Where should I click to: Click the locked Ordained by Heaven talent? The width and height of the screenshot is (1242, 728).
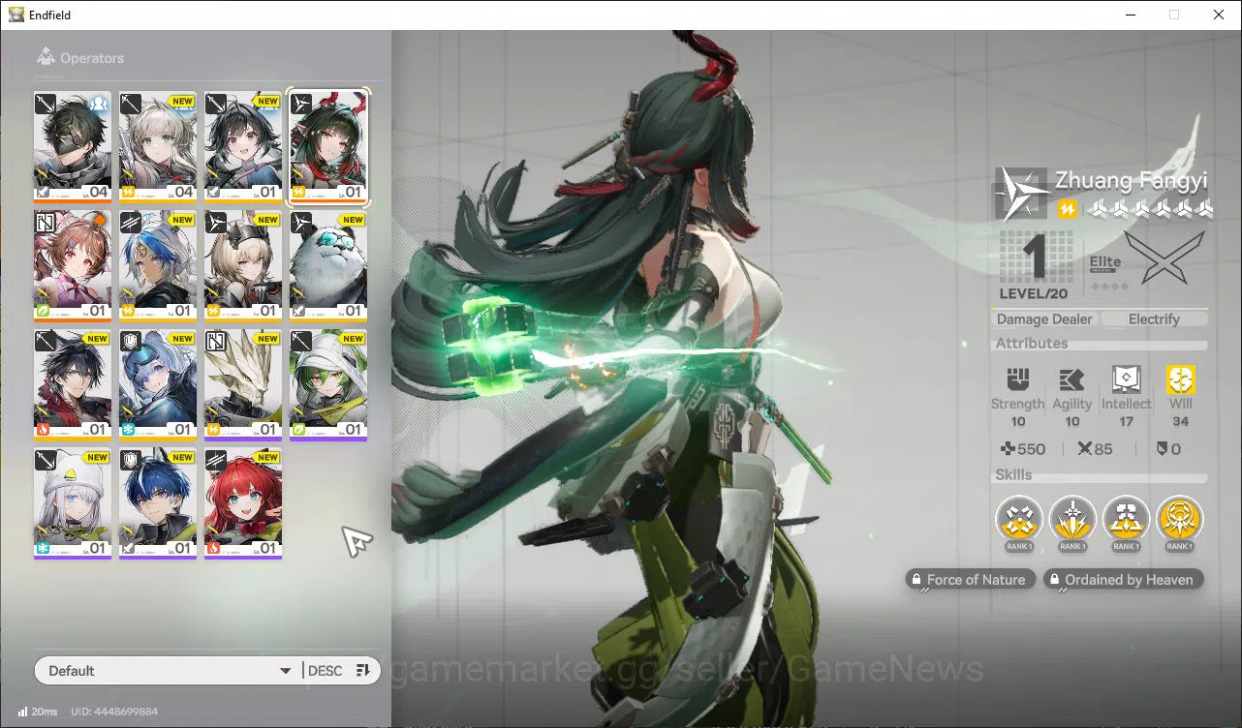click(x=1124, y=580)
